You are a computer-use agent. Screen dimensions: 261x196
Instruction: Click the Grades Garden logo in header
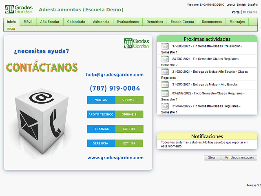click(19, 9)
